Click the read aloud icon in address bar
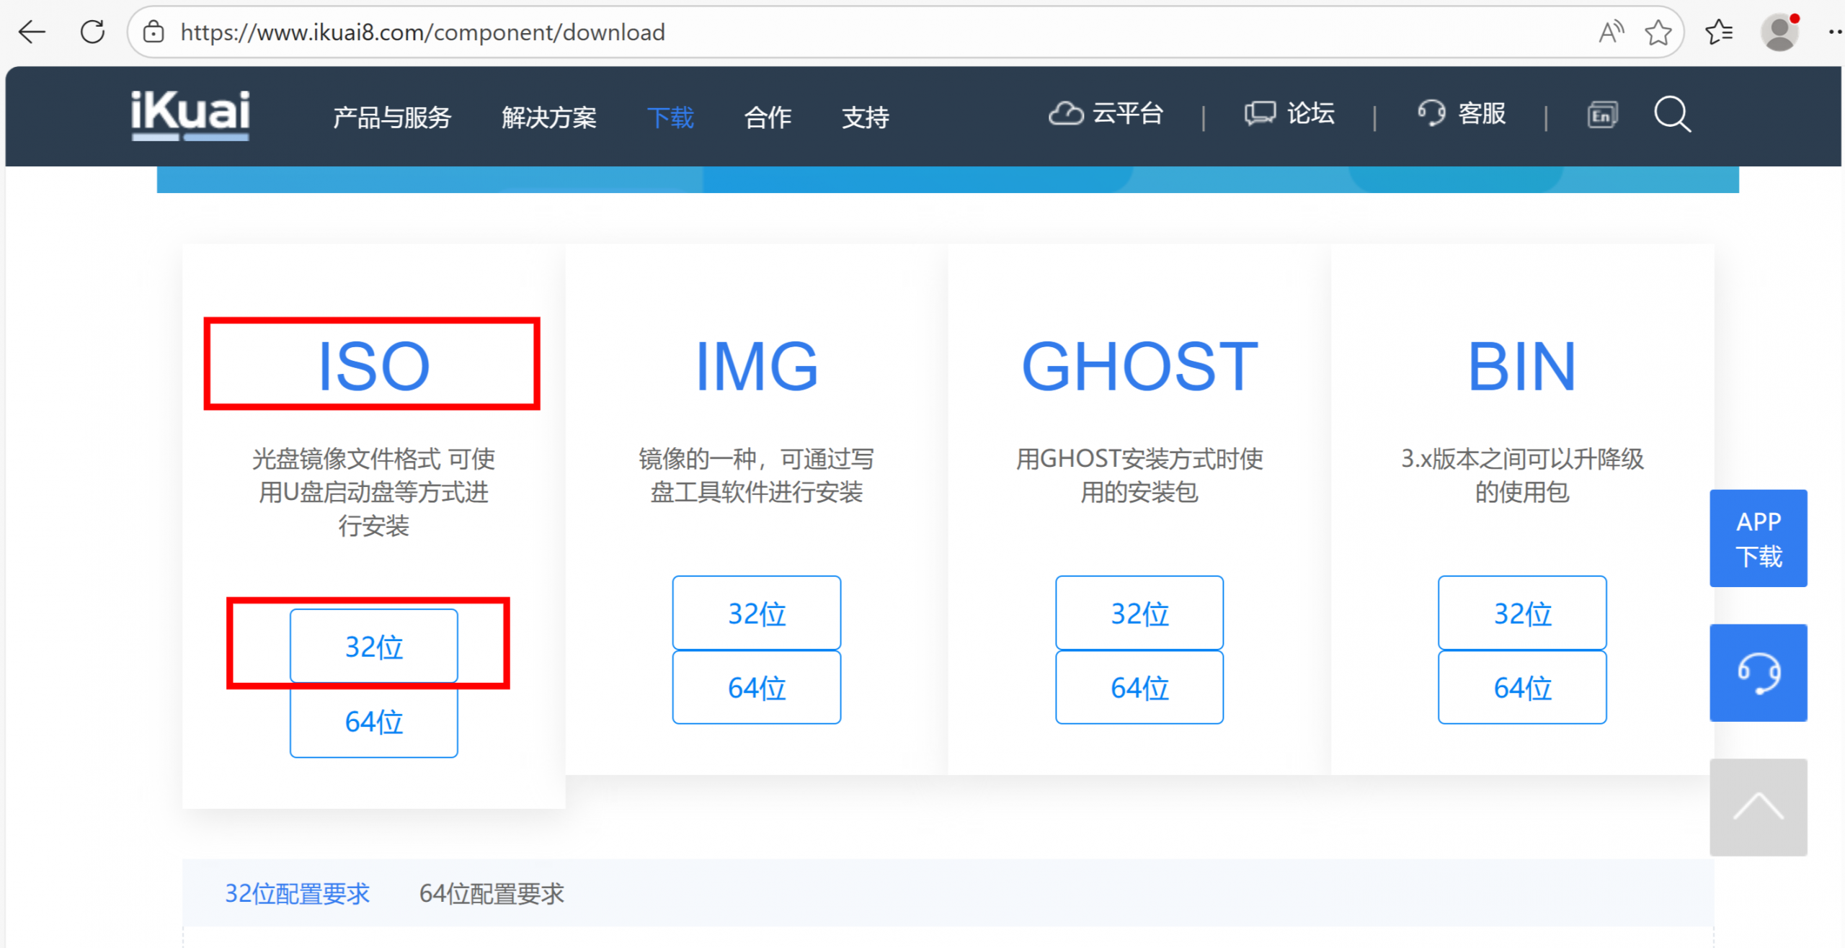1845x948 pixels. 1611,32
